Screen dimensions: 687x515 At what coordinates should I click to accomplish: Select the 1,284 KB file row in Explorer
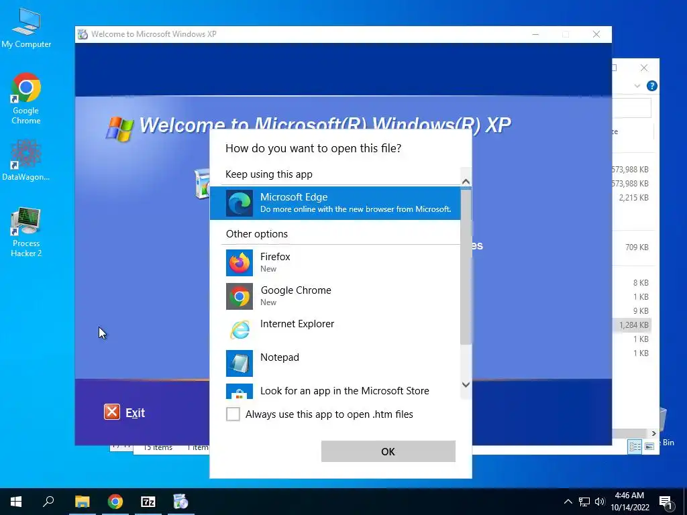(x=633, y=325)
